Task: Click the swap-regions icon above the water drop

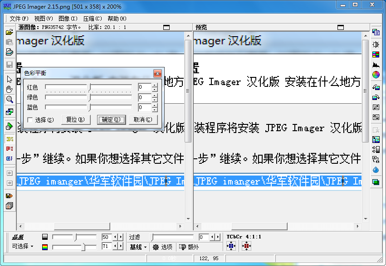Action: point(376,159)
